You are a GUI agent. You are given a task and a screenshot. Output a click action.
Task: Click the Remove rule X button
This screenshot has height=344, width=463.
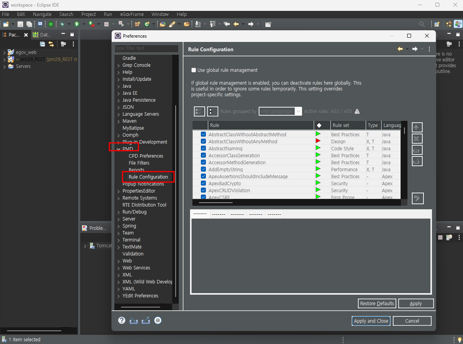(417, 139)
